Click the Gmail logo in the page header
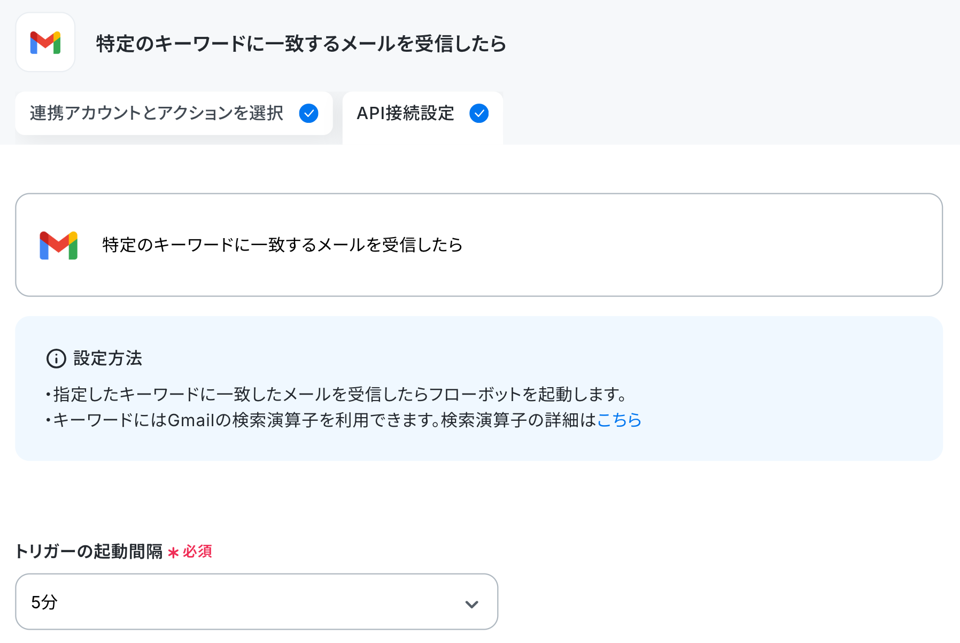960x643 pixels. pos(45,43)
